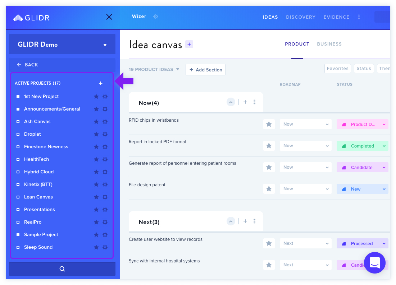Open settings gear for Finestone Newness
The image size is (396, 285).
coord(105,147)
